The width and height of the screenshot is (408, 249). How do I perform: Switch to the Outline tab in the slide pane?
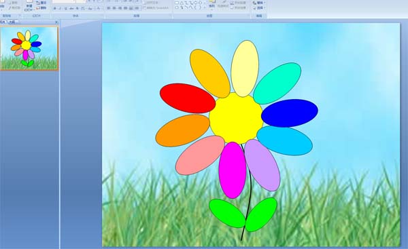click(x=12, y=22)
